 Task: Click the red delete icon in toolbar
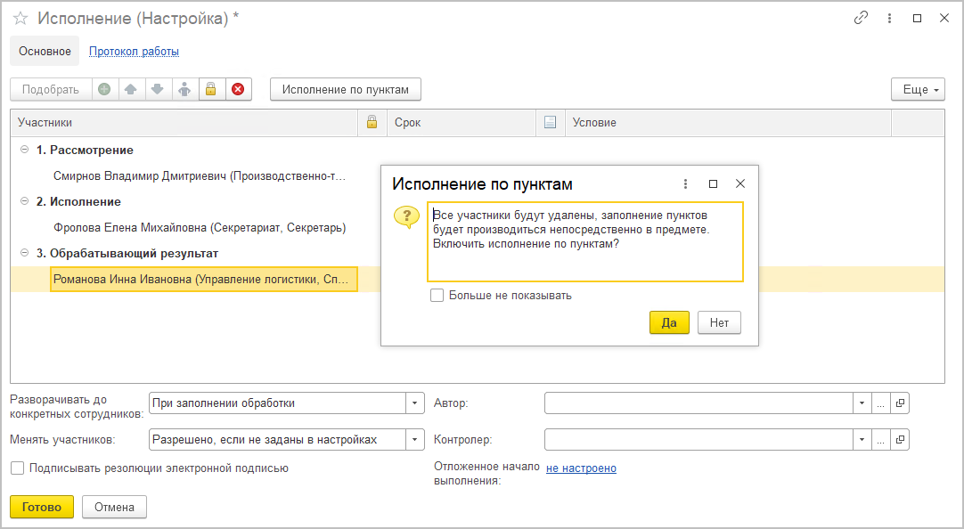[x=238, y=89]
